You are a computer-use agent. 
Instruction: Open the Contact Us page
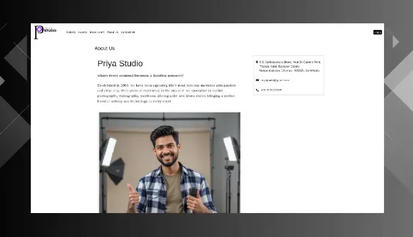coord(128,33)
